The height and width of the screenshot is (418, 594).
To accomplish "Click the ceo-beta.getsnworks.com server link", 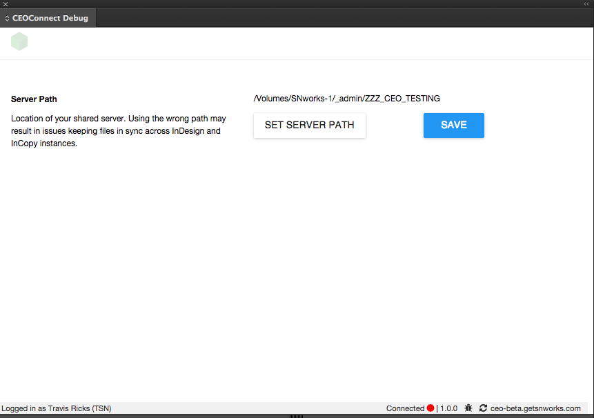I will tap(535, 408).
